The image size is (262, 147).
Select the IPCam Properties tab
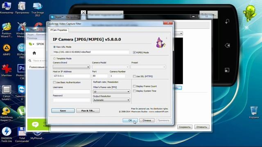(x=59, y=30)
